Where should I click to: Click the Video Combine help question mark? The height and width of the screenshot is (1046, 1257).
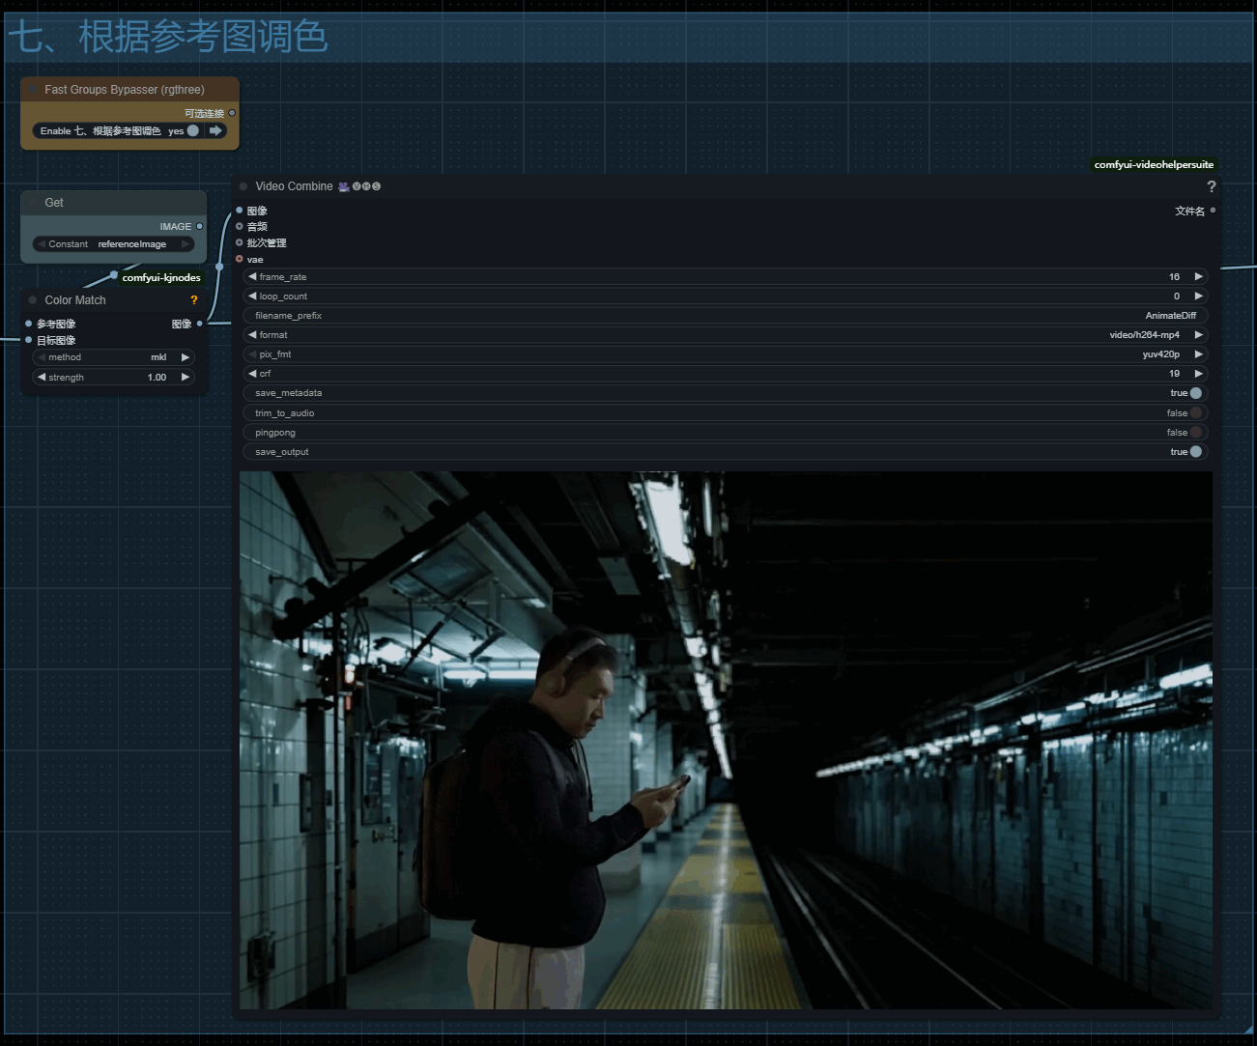[x=1211, y=186]
